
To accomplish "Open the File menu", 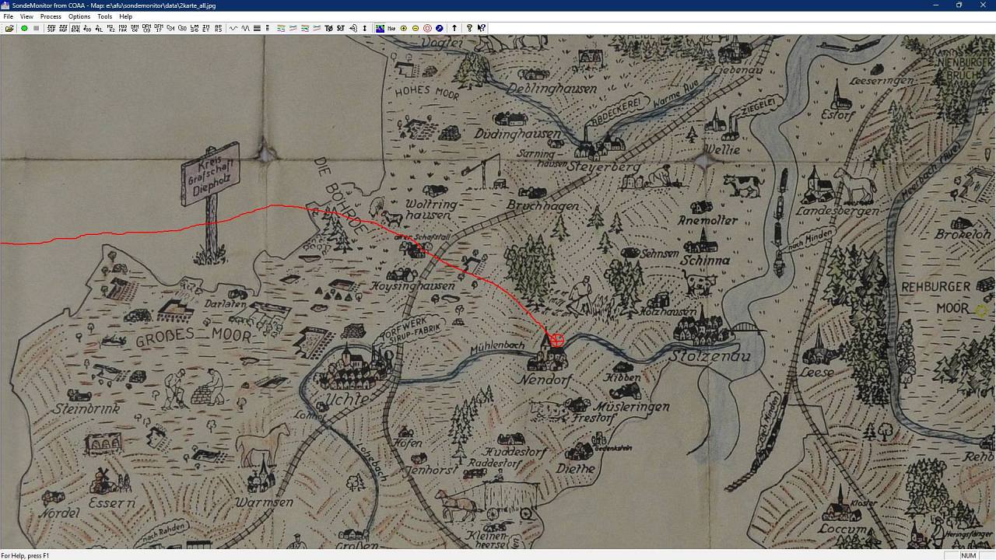I will pyautogui.click(x=8, y=16).
